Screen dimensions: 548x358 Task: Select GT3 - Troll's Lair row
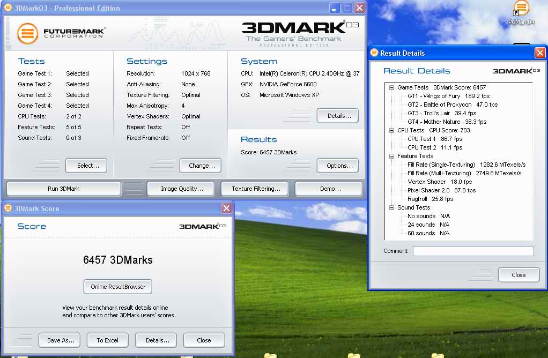pyautogui.click(x=442, y=113)
